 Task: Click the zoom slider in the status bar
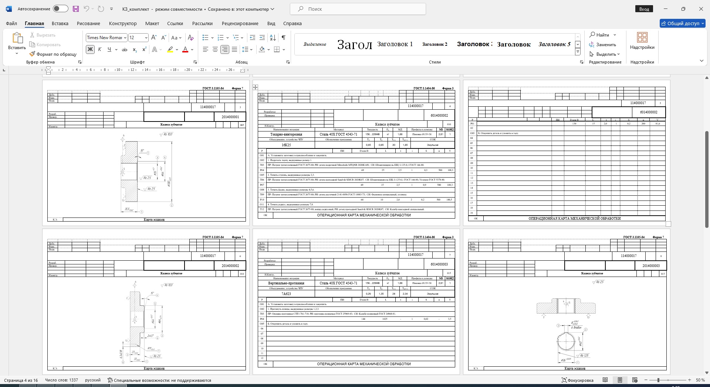(x=658, y=380)
